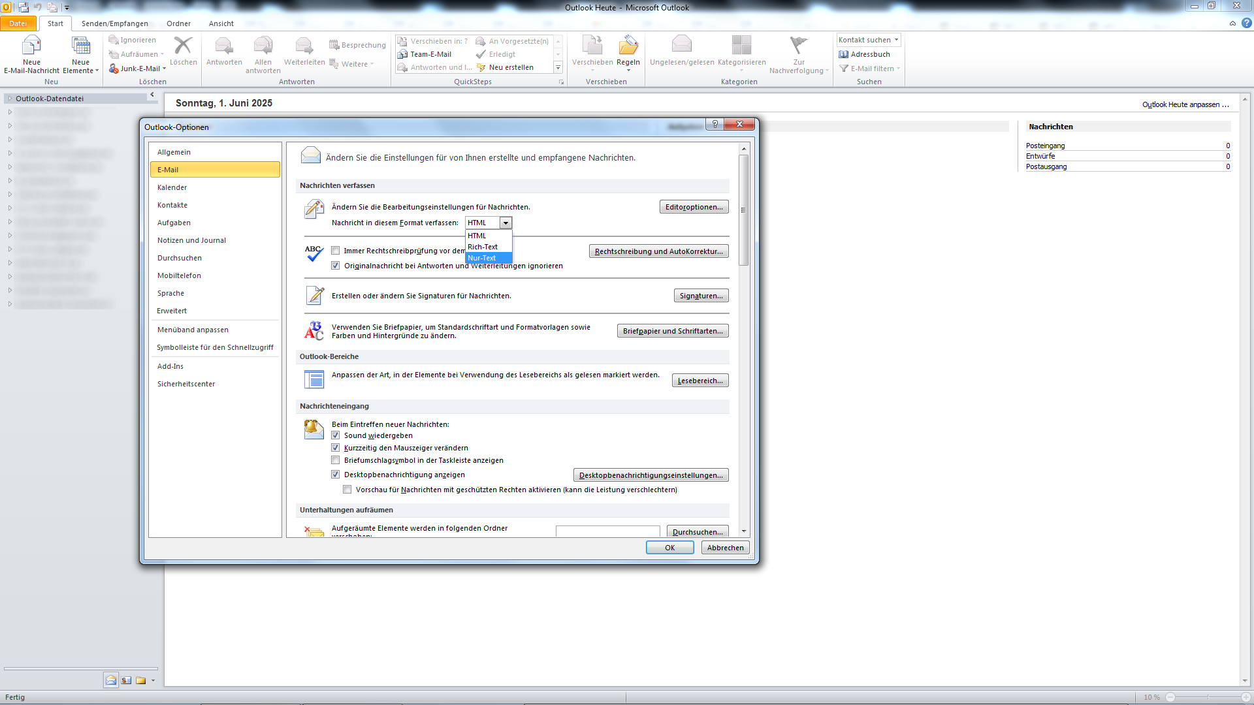Viewport: 1254px width, 705px height.
Task: Click the Signaturen button
Action: [x=701, y=295]
